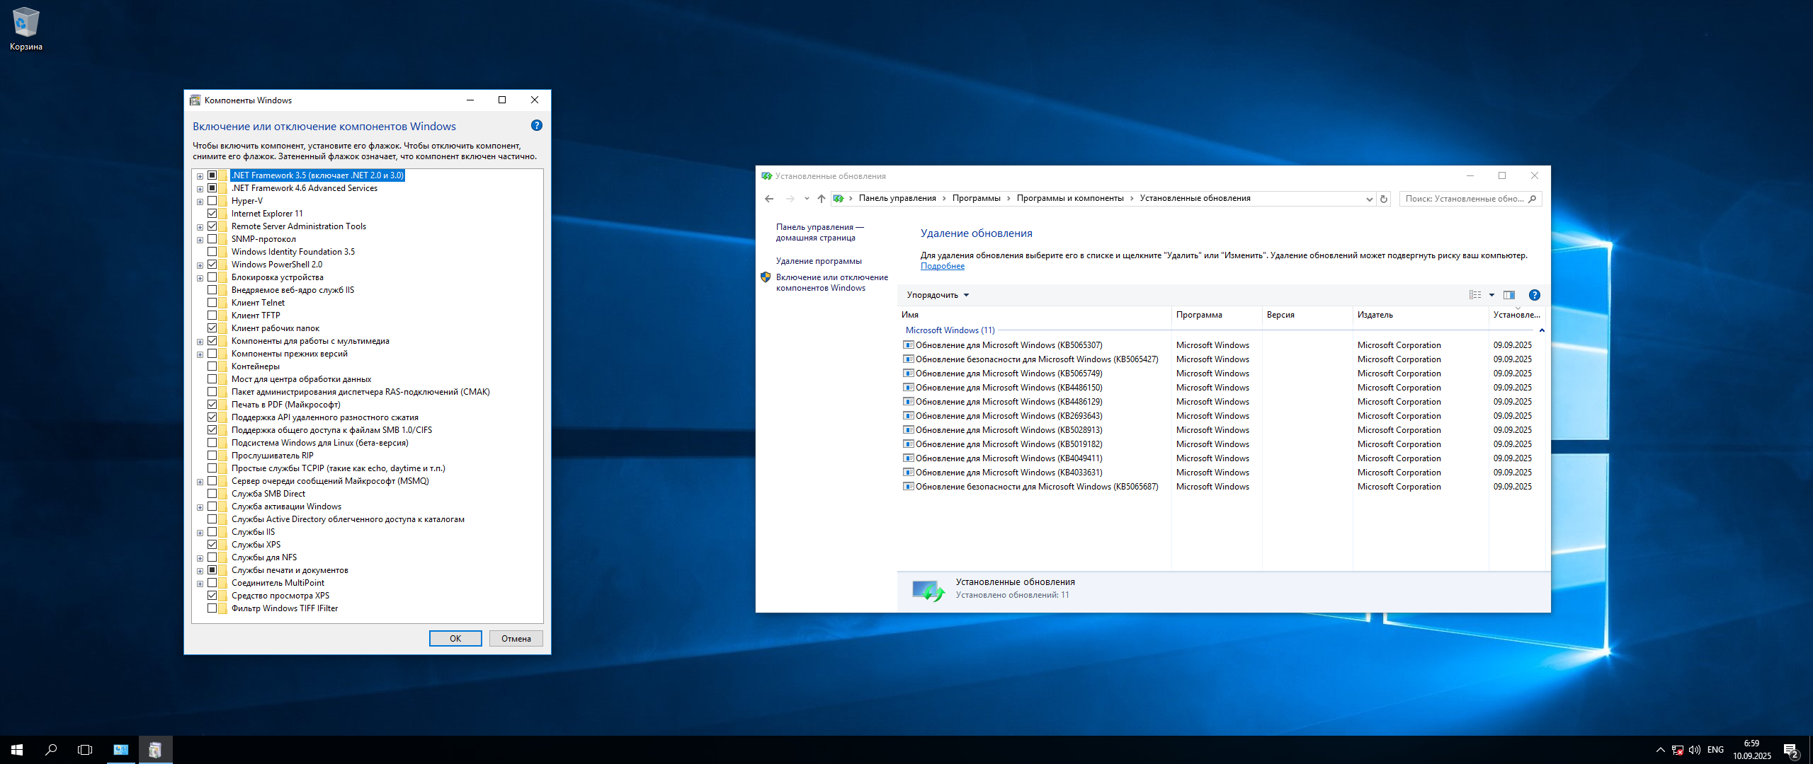The image size is (1813, 764).
Task: Uncheck the Службы XPS checkbox
Action: (x=212, y=545)
